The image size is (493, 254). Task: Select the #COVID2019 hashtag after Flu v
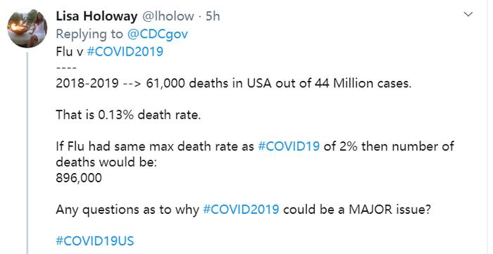[x=125, y=51]
